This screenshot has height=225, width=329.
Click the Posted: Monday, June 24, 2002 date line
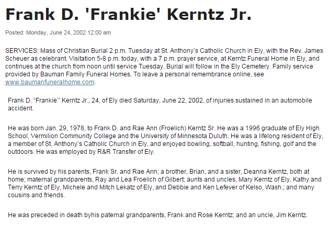pos(58,33)
